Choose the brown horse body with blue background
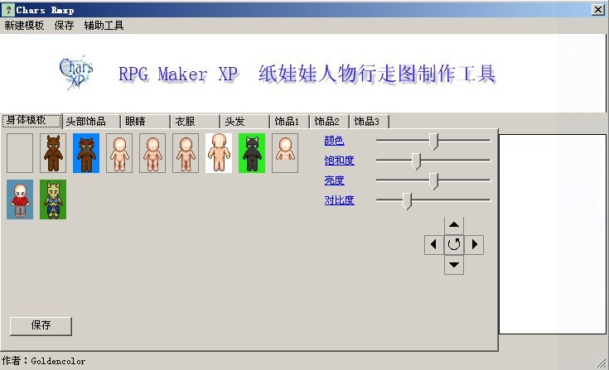Image resolution: width=609 pixels, height=370 pixels. point(86,153)
